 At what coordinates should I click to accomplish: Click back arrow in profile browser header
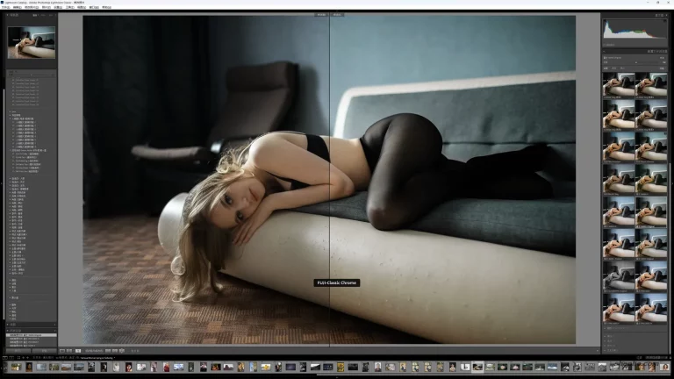tap(606, 51)
